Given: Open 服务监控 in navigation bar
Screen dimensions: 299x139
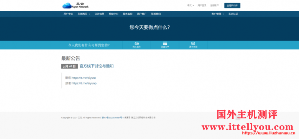Looking at the screenshot, I should (x=128, y=14).
